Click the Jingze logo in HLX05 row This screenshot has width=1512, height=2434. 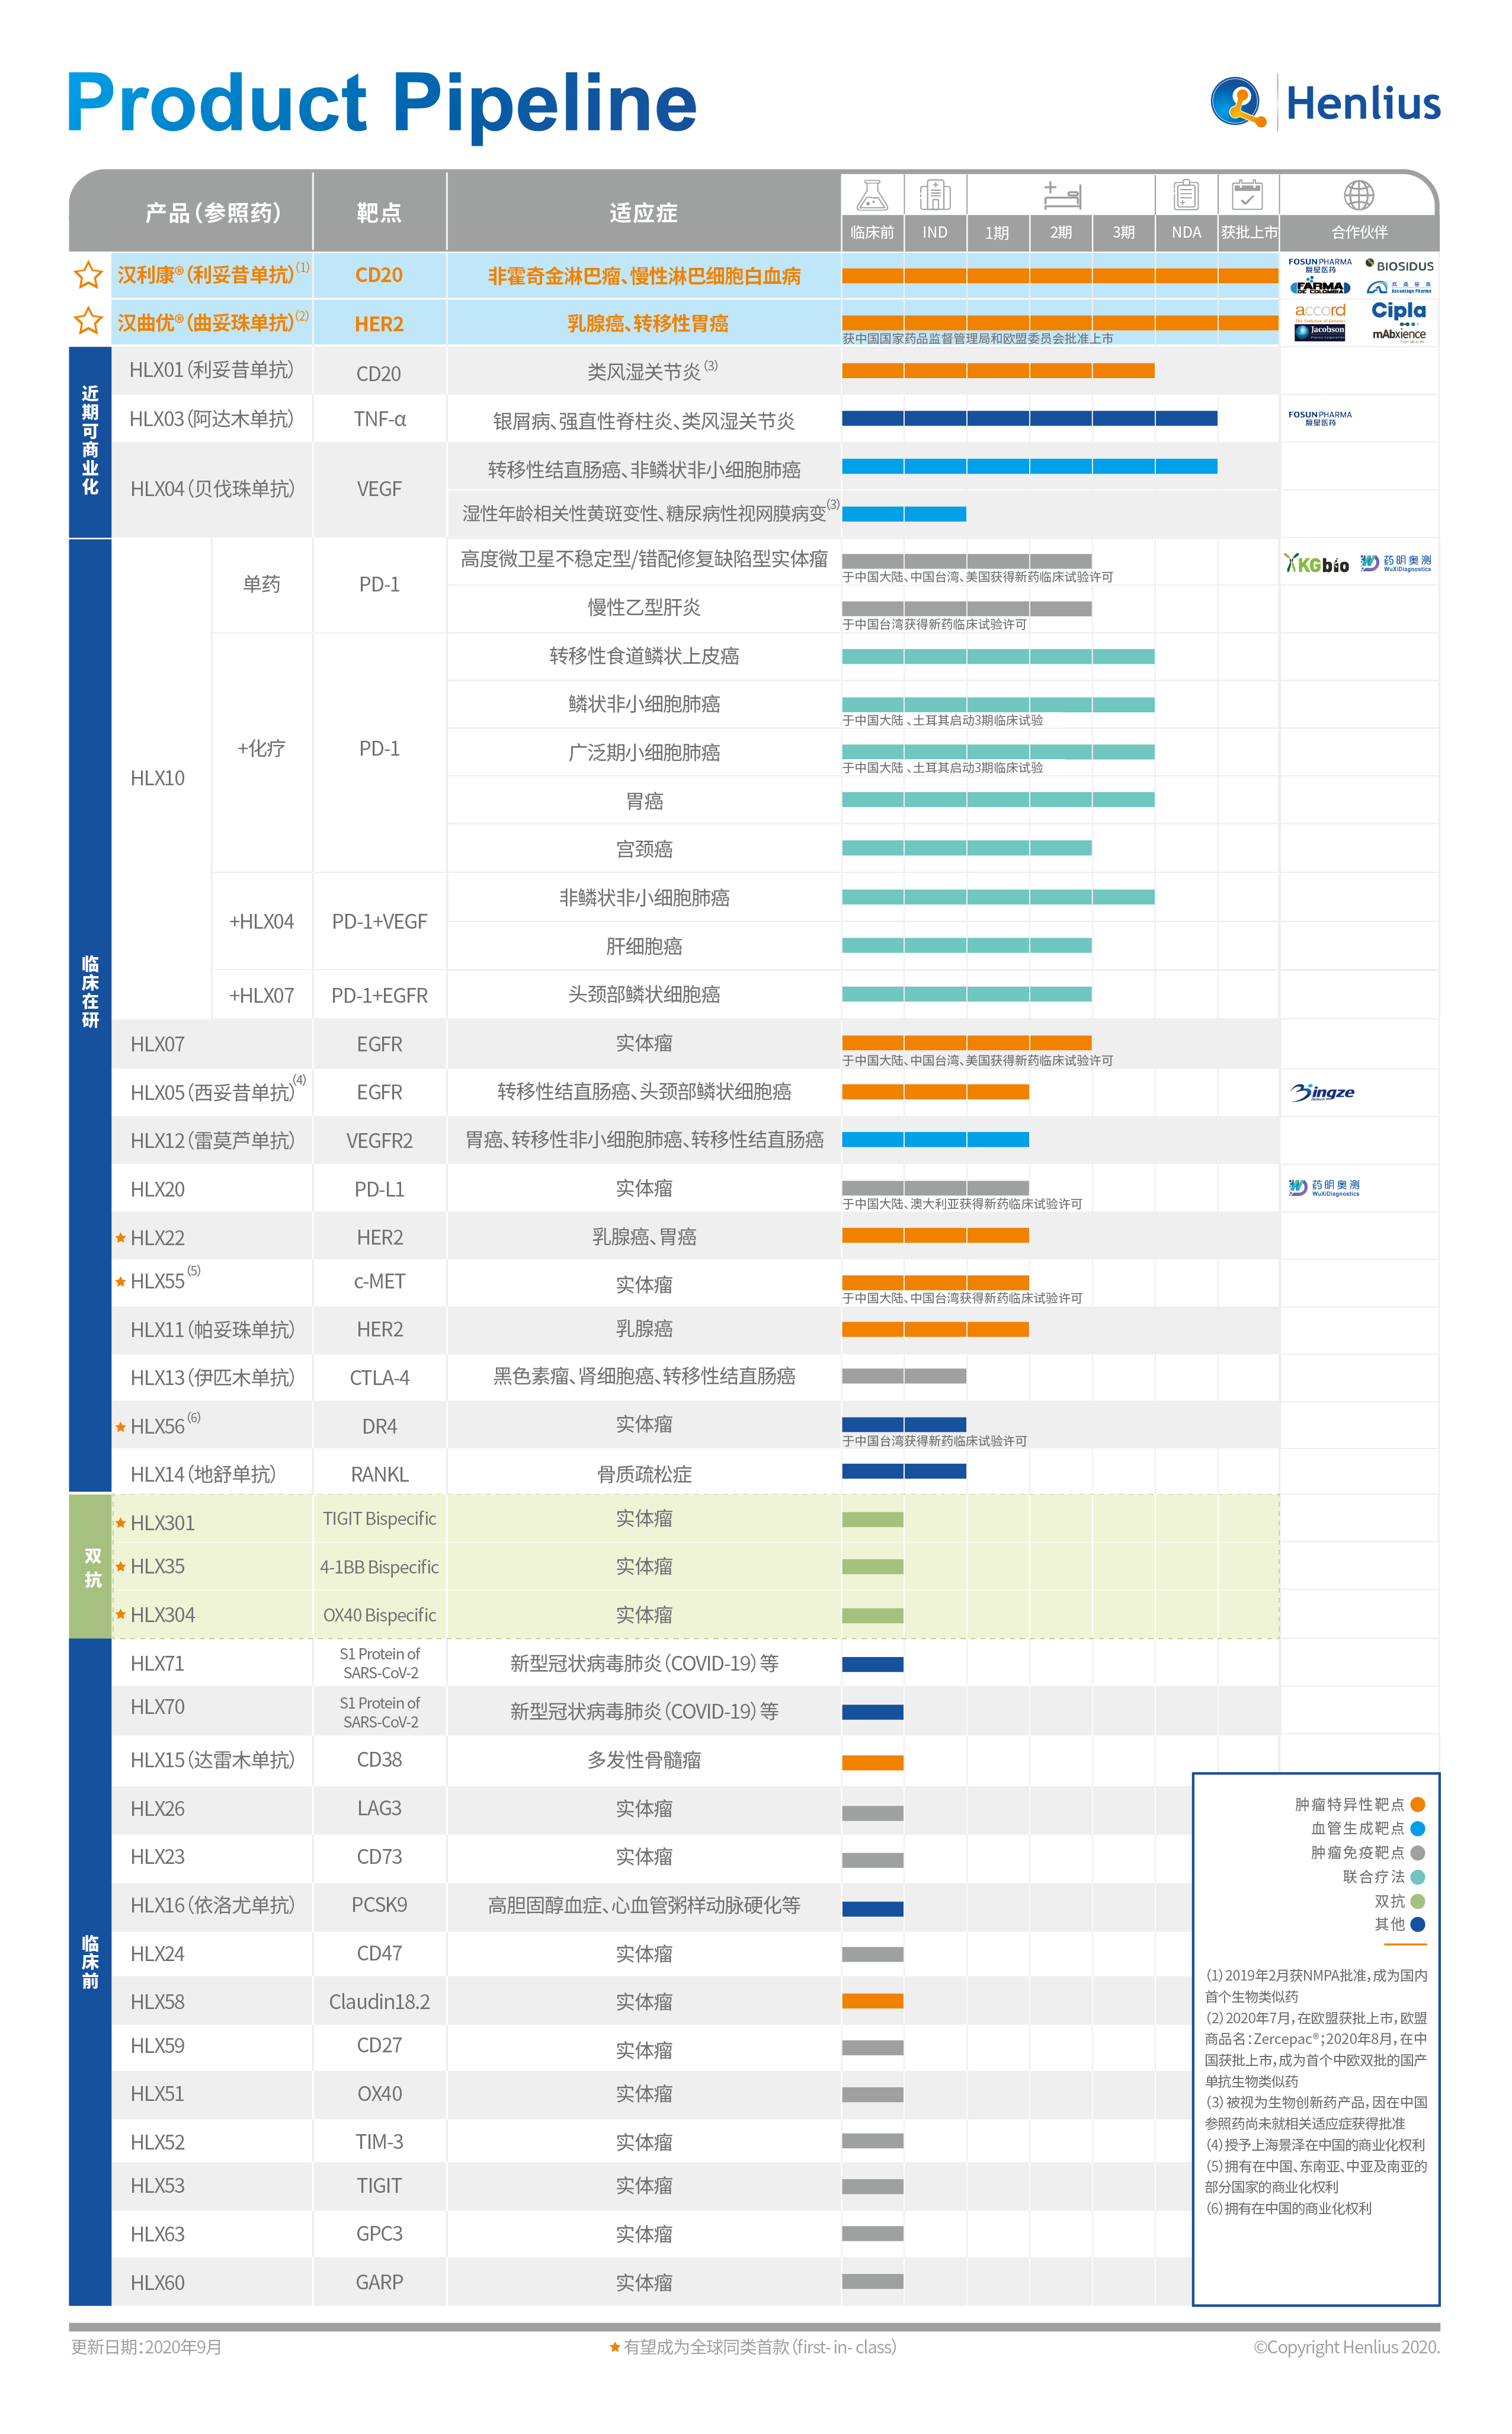[x=1322, y=1092]
